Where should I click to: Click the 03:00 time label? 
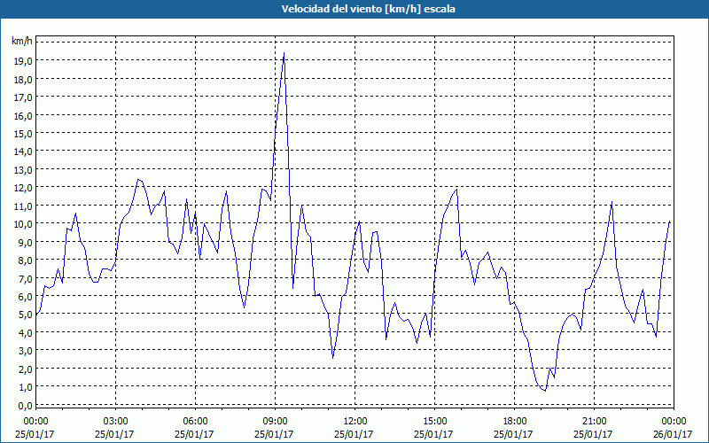[115, 422]
